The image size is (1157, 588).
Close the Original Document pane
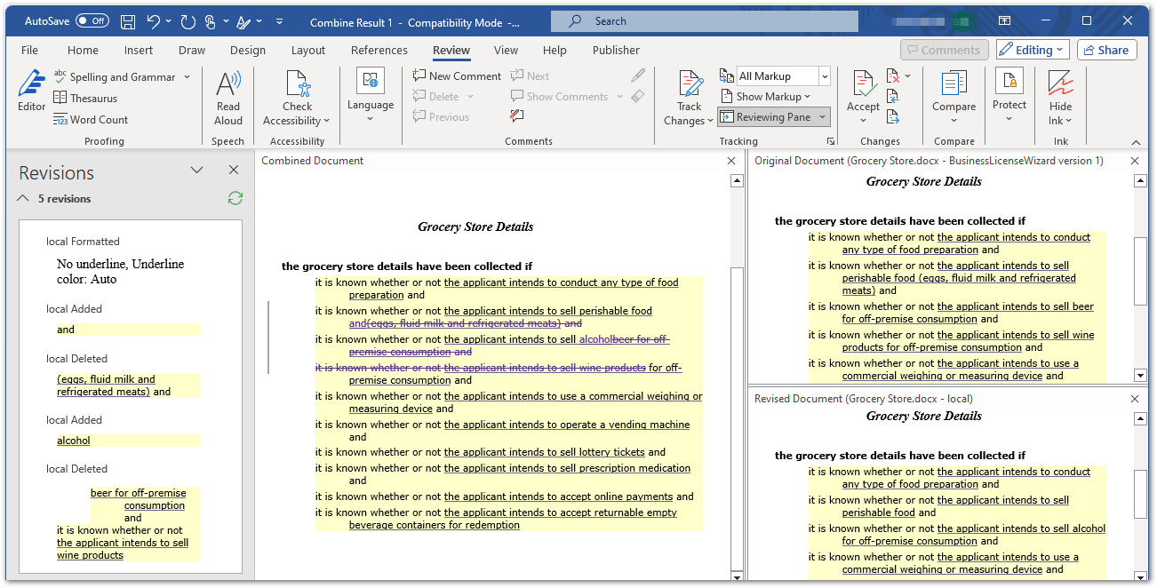coord(1135,161)
